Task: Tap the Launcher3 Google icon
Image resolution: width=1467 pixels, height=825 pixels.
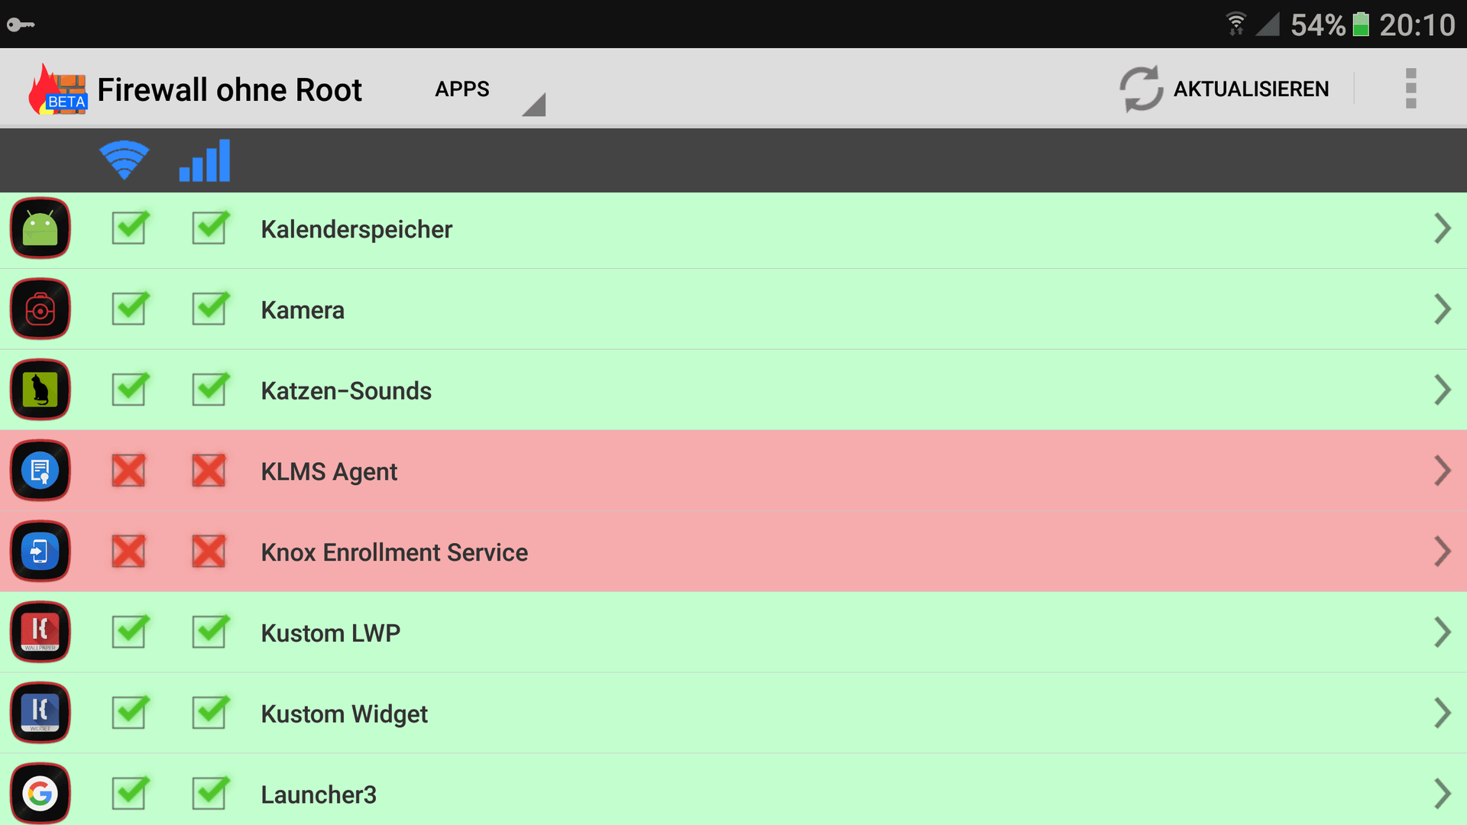Action: (40, 794)
